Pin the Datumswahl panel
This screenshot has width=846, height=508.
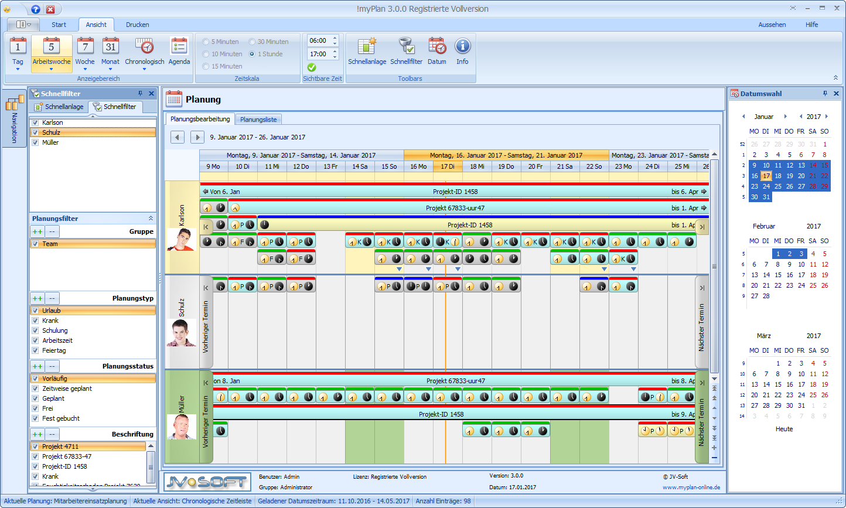(825, 94)
